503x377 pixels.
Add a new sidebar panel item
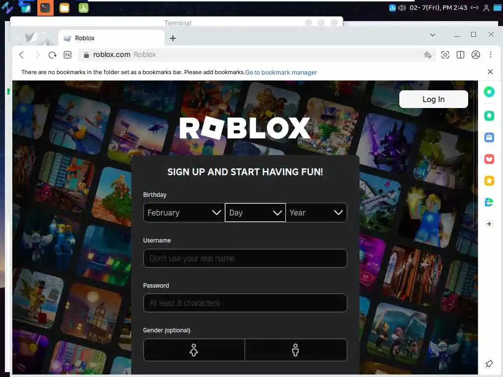[489, 224]
